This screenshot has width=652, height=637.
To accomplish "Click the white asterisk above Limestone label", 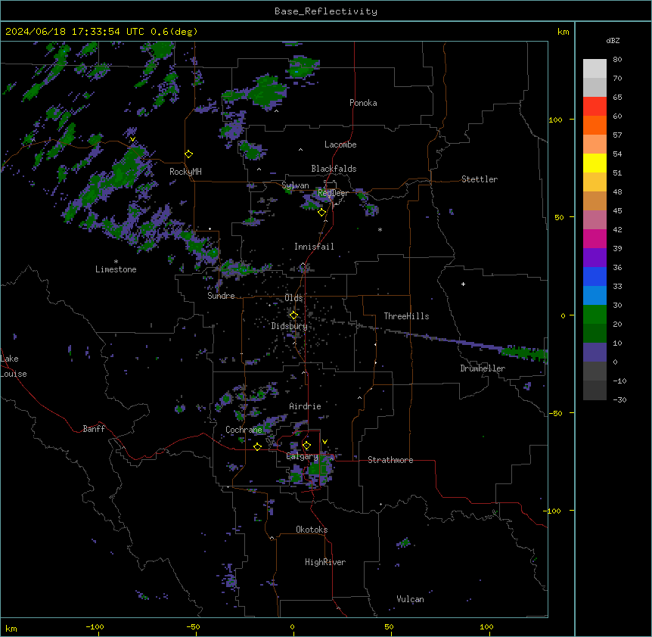I will pyautogui.click(x=116, y=262).
